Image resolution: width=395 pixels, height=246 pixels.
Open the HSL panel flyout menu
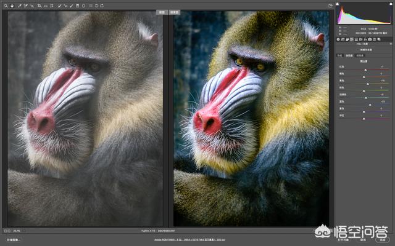391,44
